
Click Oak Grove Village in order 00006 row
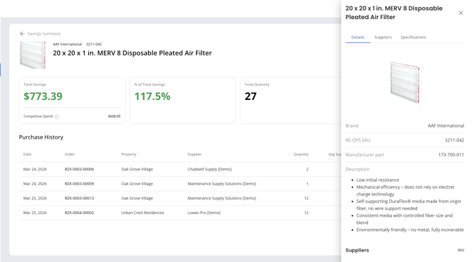click(x=137, y=169)
